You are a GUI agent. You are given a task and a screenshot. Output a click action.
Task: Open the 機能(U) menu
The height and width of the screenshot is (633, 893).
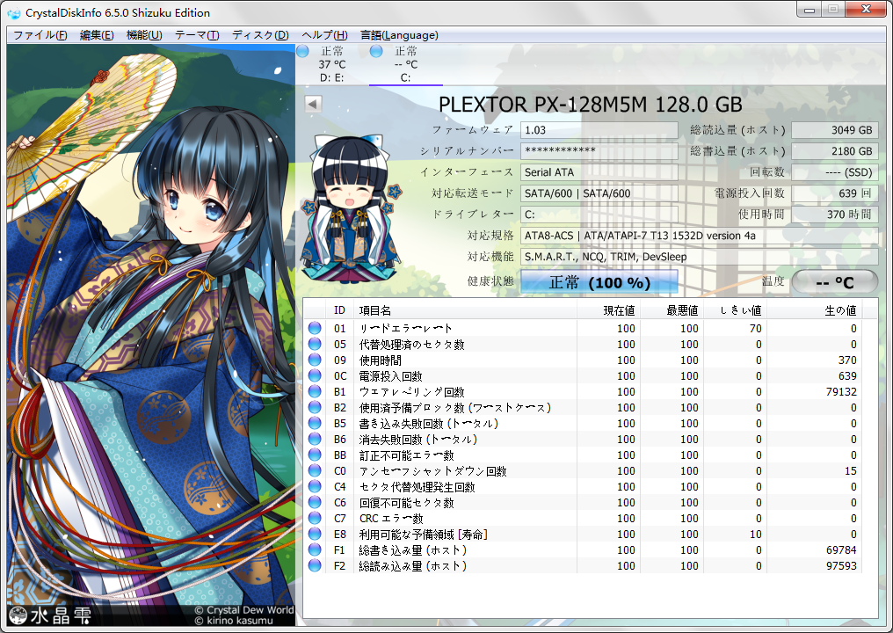point(144,35)
